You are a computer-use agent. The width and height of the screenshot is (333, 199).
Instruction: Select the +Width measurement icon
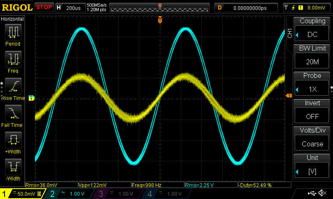pyautogui.click(x=13, y=140)
